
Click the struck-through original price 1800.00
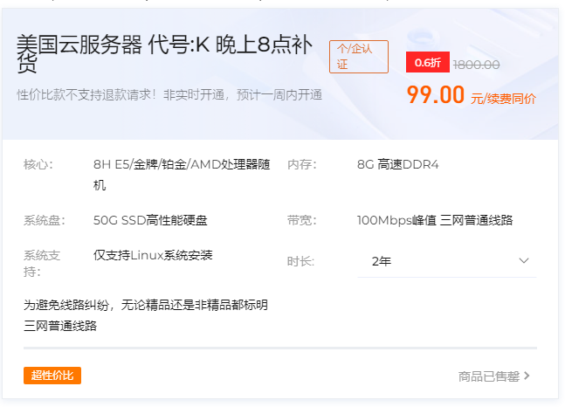click(476, 64)
